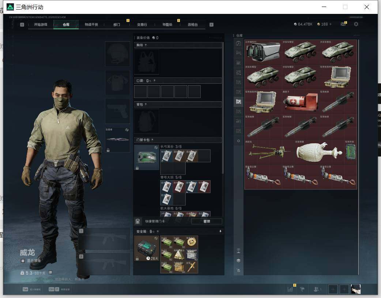Select the graphics card server item
Image resolution: width=381 pixels, height=298 pixels.
pos(263,52)
